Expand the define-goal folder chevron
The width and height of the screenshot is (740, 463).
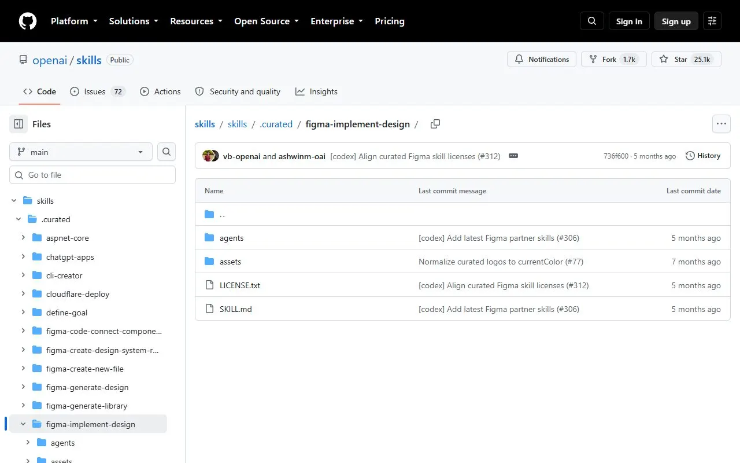pos(23,313)
